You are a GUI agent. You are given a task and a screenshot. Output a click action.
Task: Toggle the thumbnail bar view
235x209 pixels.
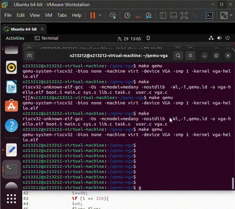173,16
